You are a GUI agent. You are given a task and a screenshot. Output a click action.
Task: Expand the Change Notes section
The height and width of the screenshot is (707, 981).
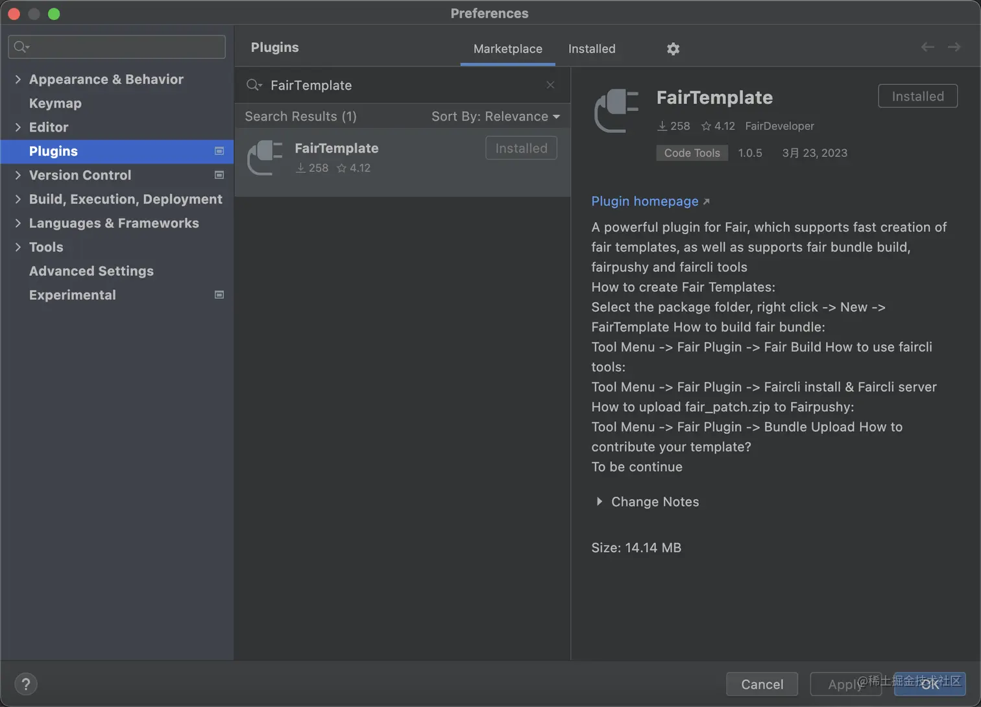pos(599,501)
